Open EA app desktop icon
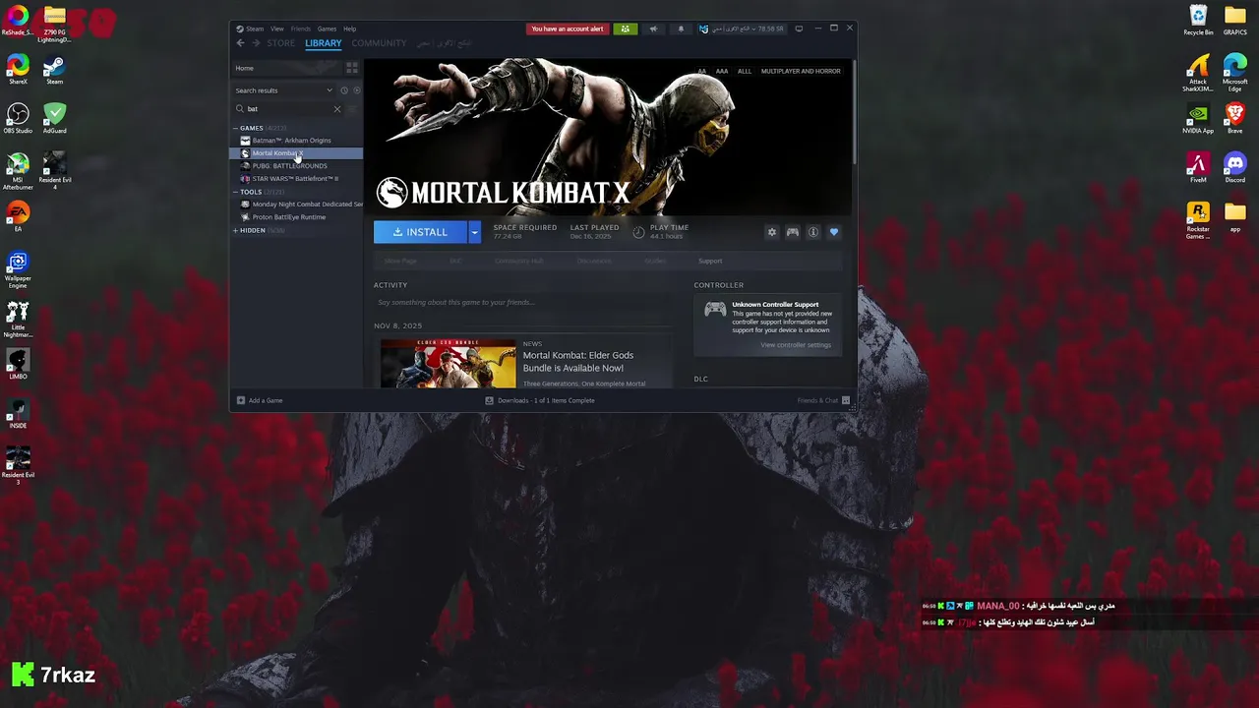This screenshot has height=708, width=1259. point(18,216)
